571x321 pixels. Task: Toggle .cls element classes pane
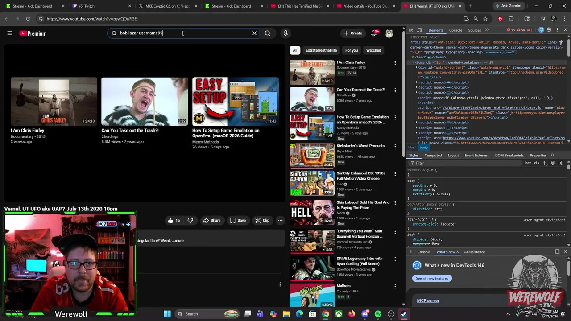pos(536,163)
